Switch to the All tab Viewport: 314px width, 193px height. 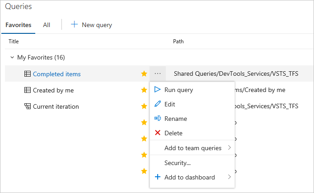[x=47, y=25]
